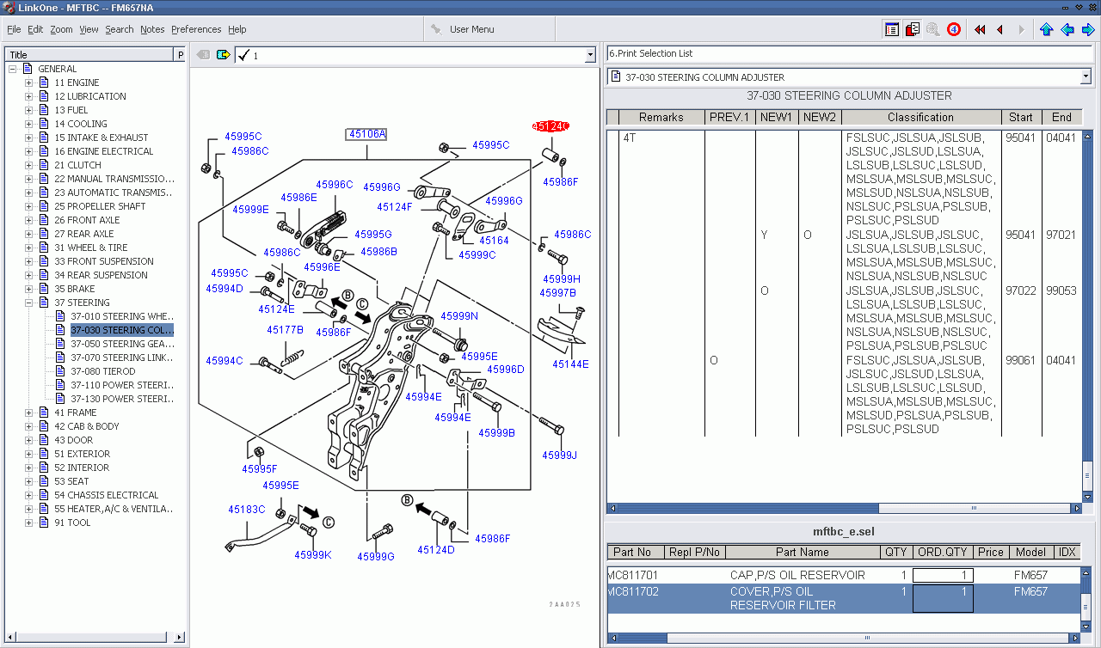
Task: Open the Preferences menu
Action: [196, 29]
